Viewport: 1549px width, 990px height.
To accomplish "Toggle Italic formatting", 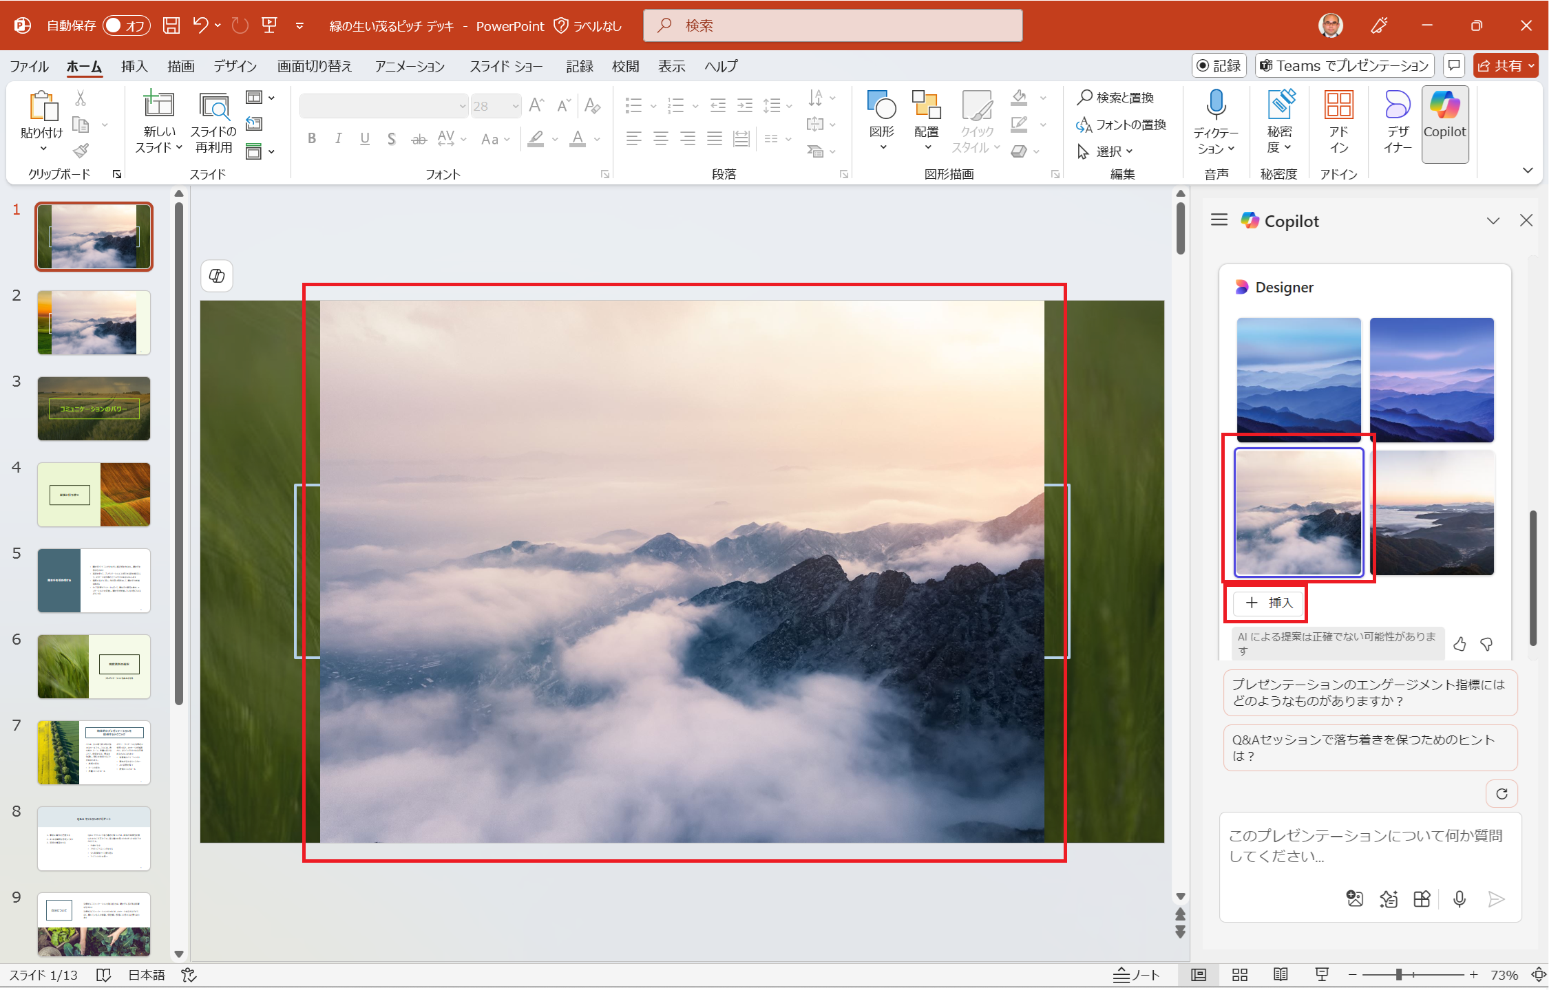I will [x=338, y=139].
